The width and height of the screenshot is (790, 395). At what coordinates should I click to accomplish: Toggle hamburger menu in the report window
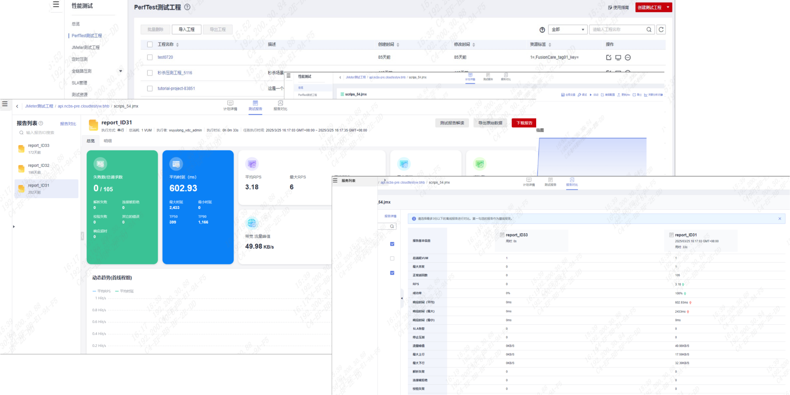click(5, 104)
